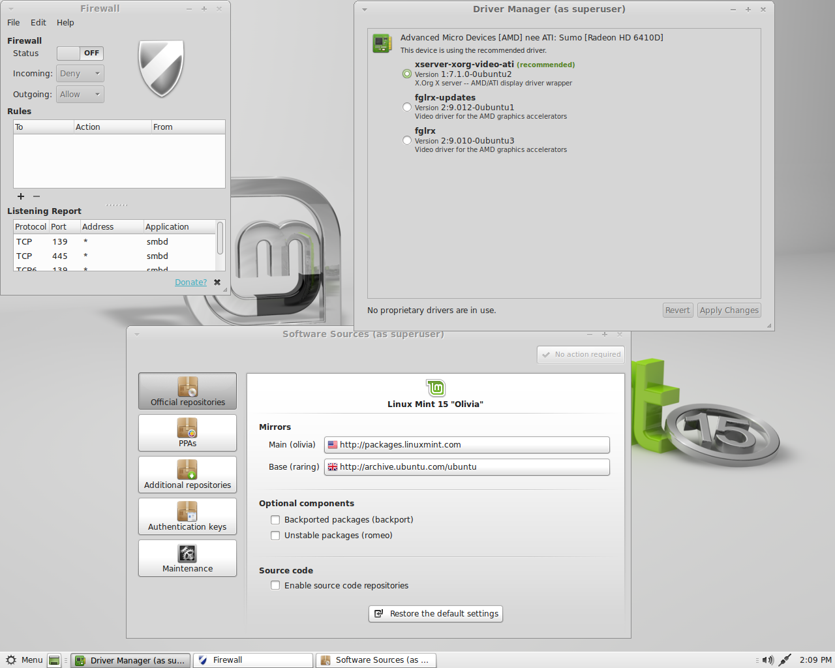Screen dimensions: 835x668
Task: Open the Firewall File menu
Action: coord(14,23)
